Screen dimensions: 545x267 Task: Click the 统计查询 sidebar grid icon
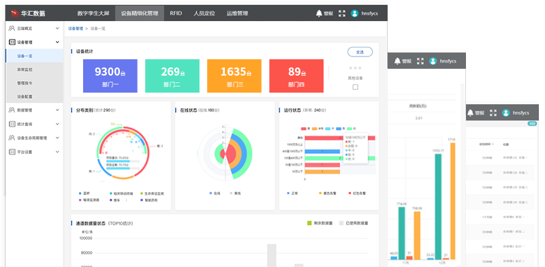coord(12,124)
